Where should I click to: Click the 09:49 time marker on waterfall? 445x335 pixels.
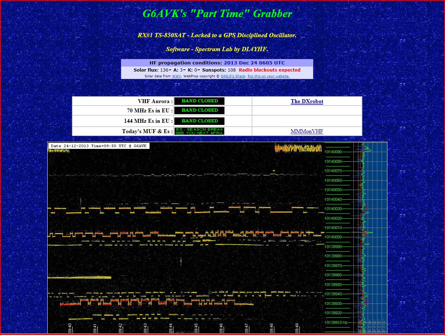point(297,328)
